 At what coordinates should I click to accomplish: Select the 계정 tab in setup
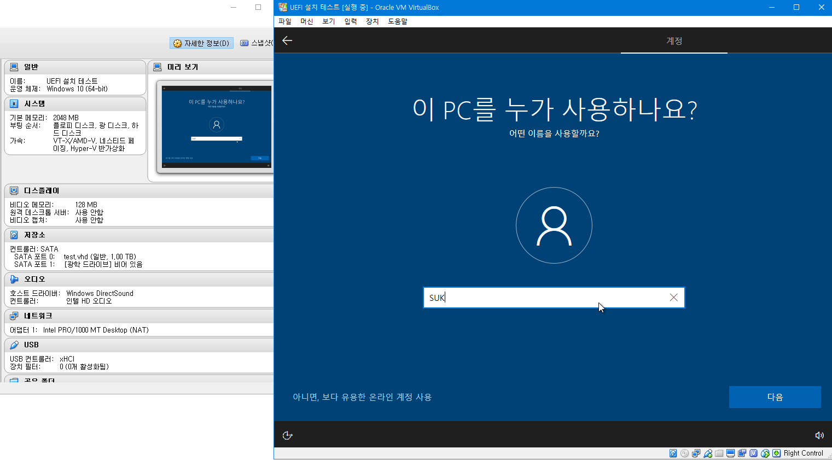(674, 41)
